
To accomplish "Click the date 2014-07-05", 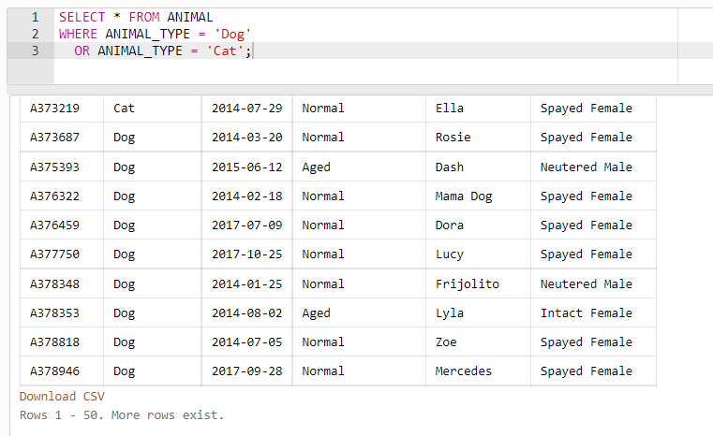I will tap(247, 342).
